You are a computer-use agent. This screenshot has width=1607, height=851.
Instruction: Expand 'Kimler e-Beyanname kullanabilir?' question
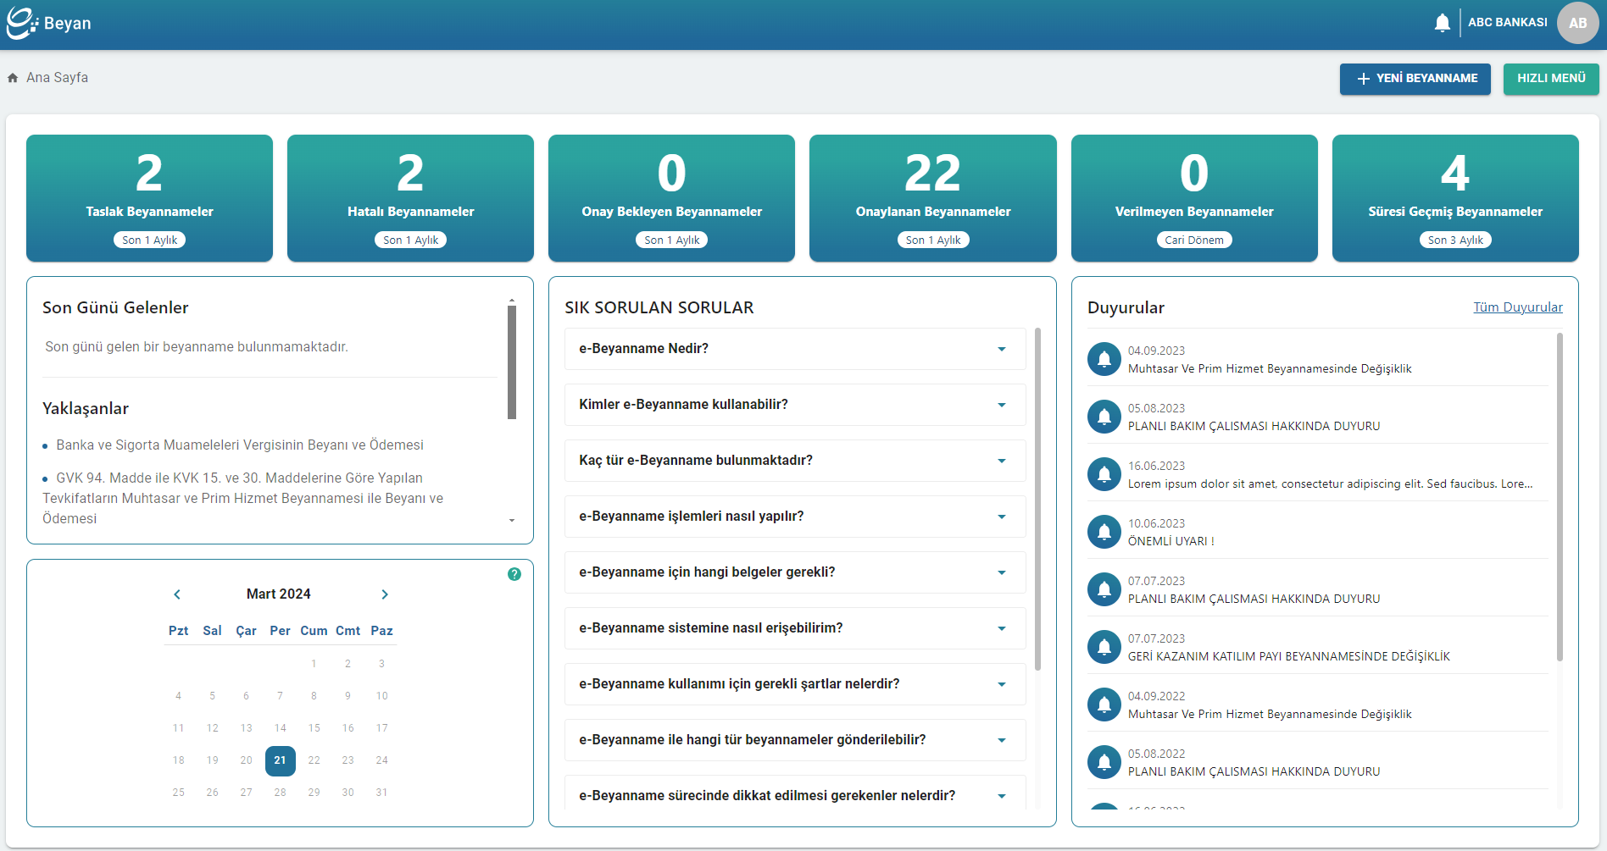click(x=794, y=405)
